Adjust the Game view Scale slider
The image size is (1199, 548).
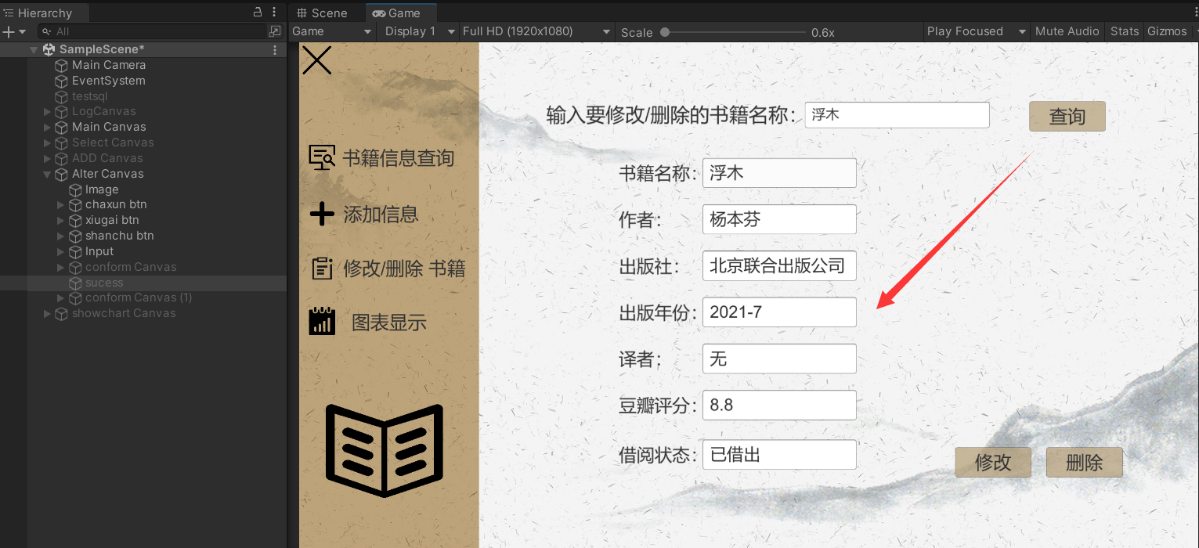pyautogui.click(x=735, y=32)
